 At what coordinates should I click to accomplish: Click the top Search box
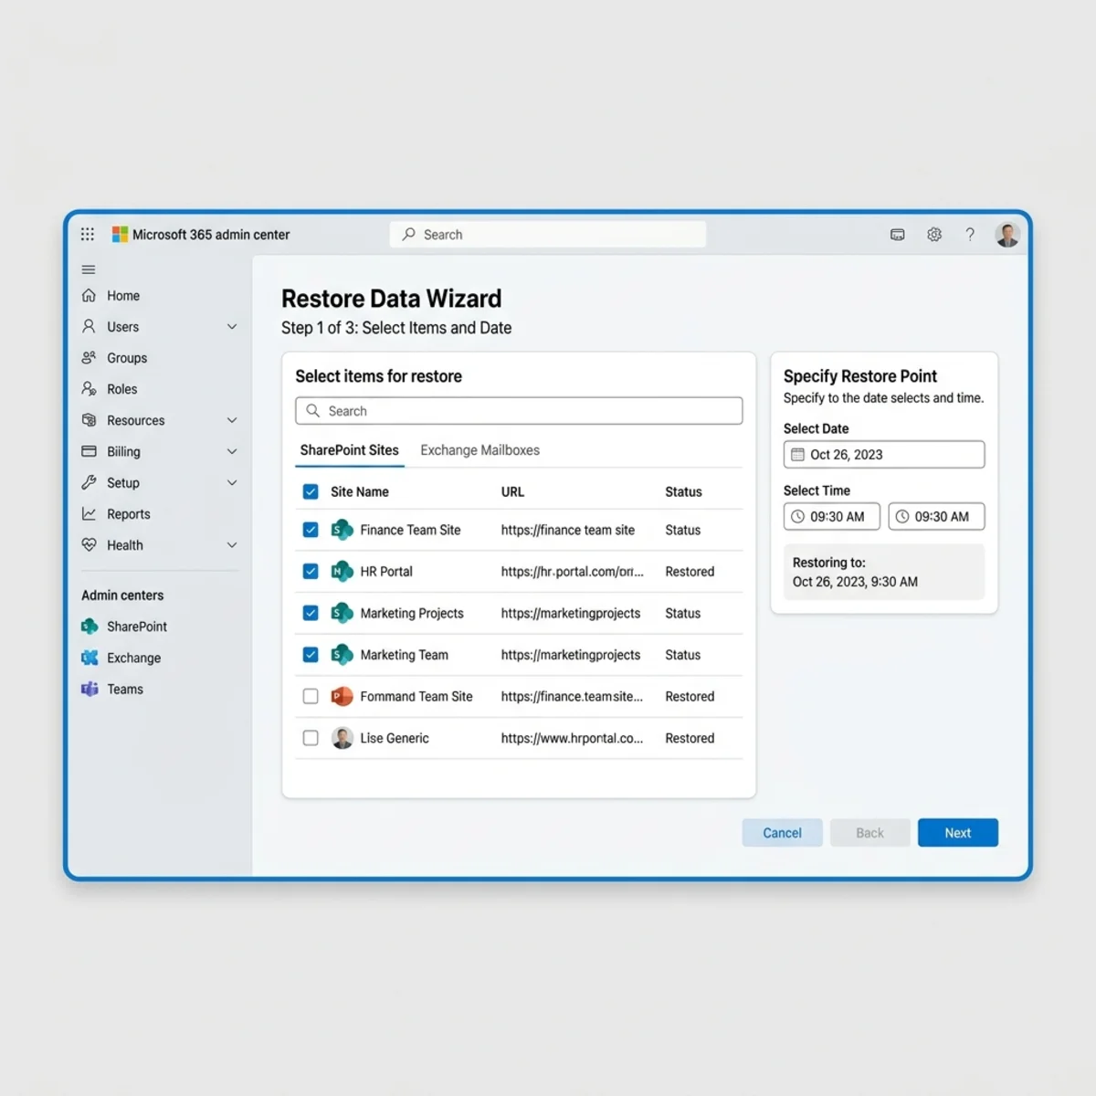548,234
